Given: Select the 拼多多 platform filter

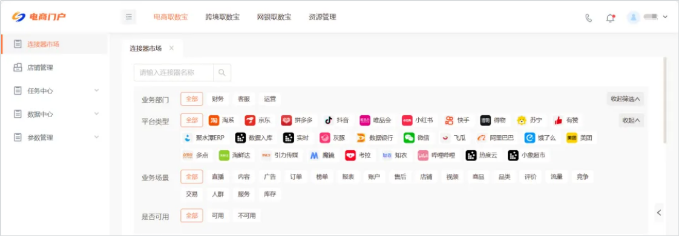Looking at the screenshot, I should pos(297,120).
